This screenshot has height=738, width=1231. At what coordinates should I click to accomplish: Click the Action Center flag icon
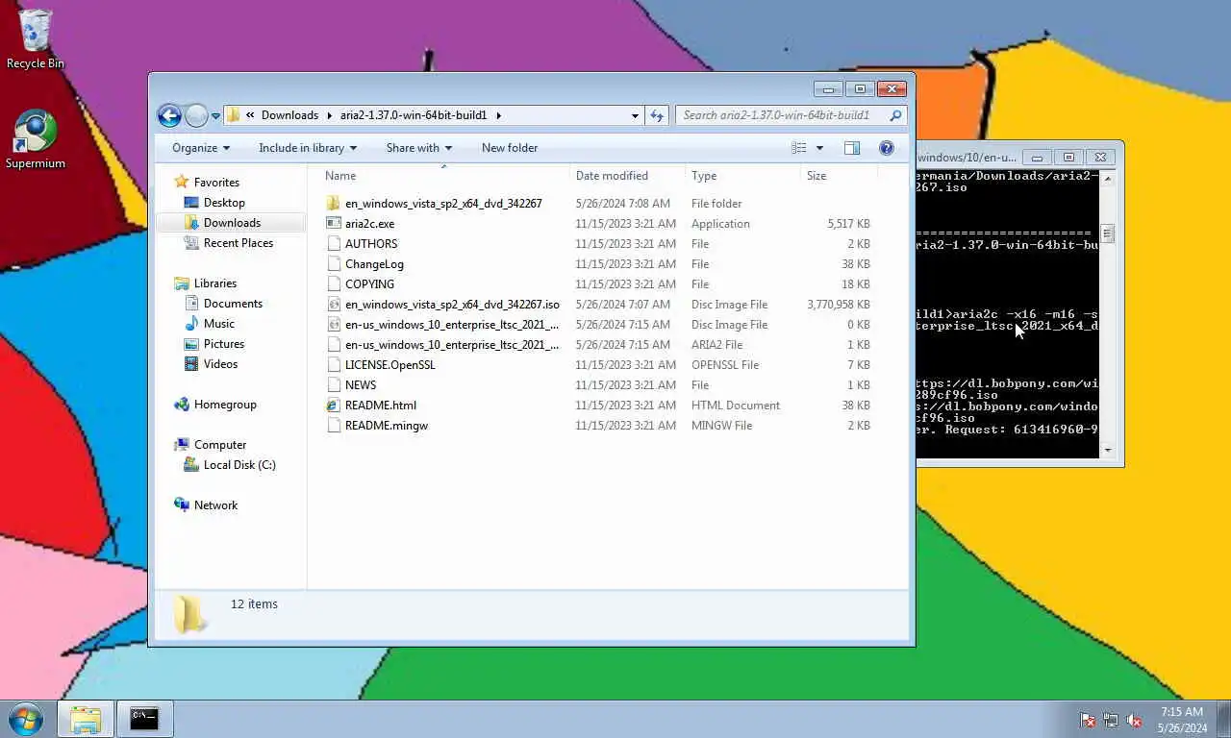tap(1088, 720)
